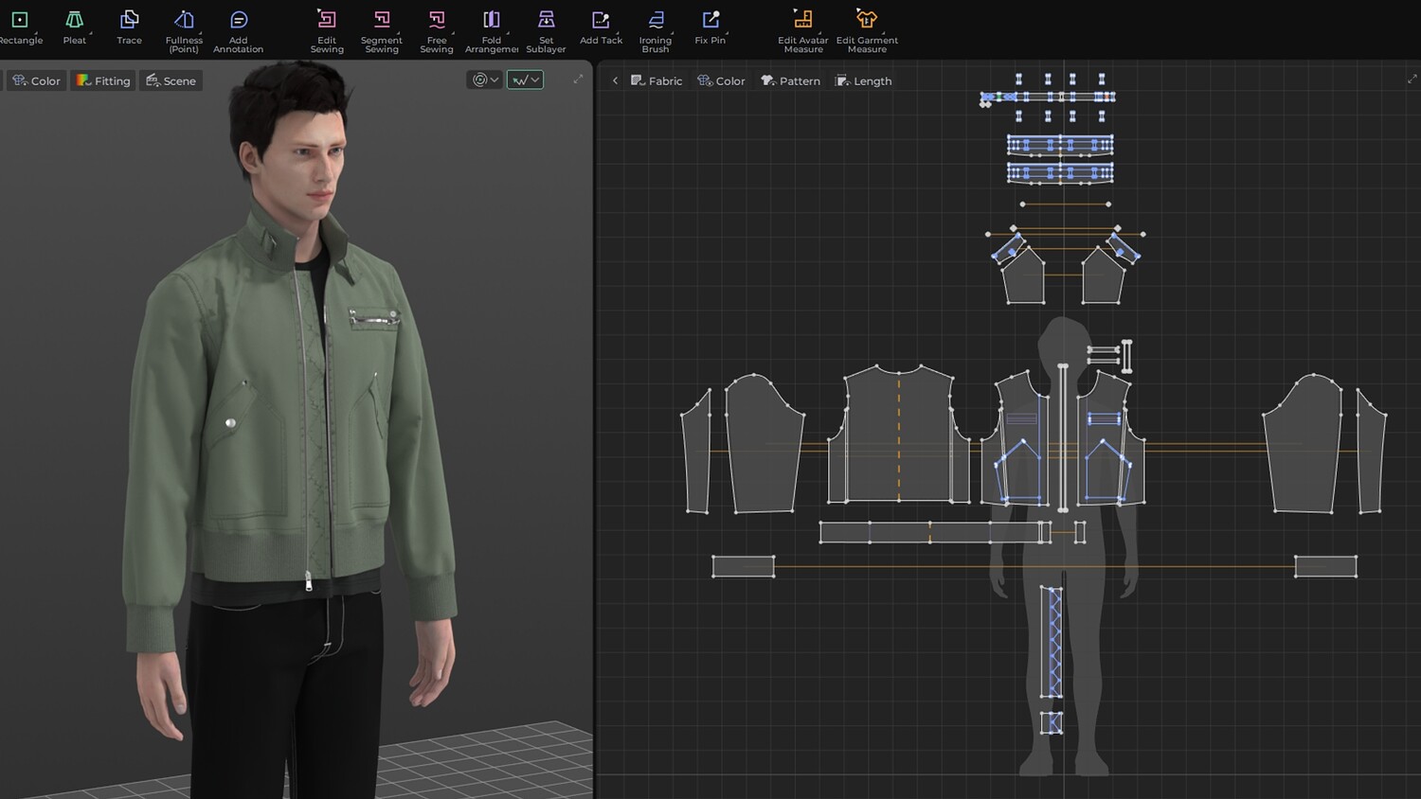The image size is (1421, 799).
Task: Pick the Free Sewing tool
Action: [437, 31]
